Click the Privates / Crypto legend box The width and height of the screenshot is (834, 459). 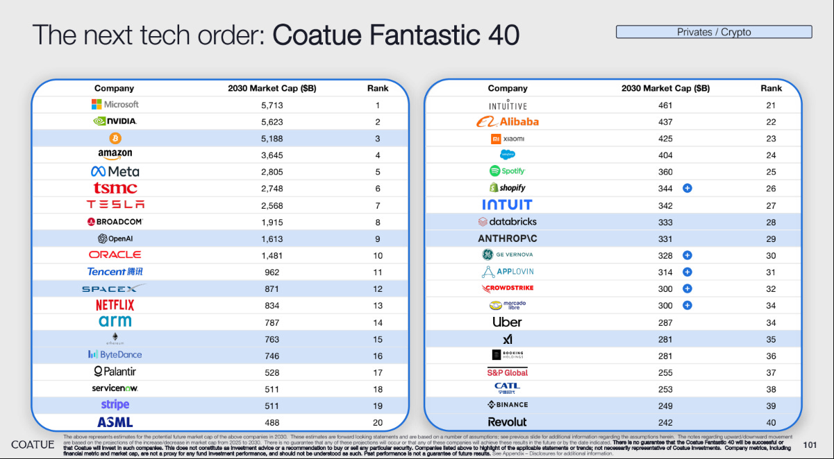point(714,32)
